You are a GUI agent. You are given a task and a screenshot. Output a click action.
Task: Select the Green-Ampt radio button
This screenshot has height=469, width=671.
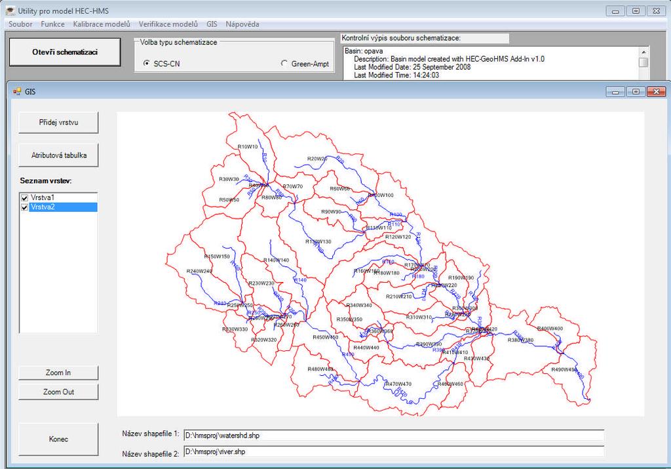click(x=284, y=64)
